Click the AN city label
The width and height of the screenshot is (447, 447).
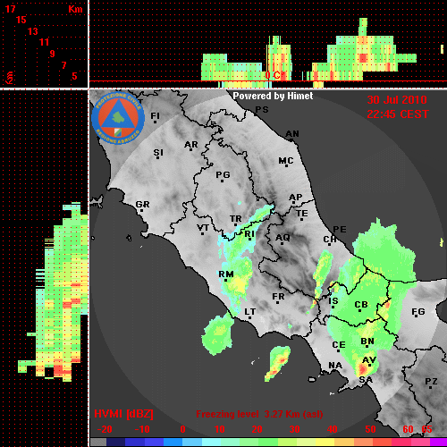point(292,134)
